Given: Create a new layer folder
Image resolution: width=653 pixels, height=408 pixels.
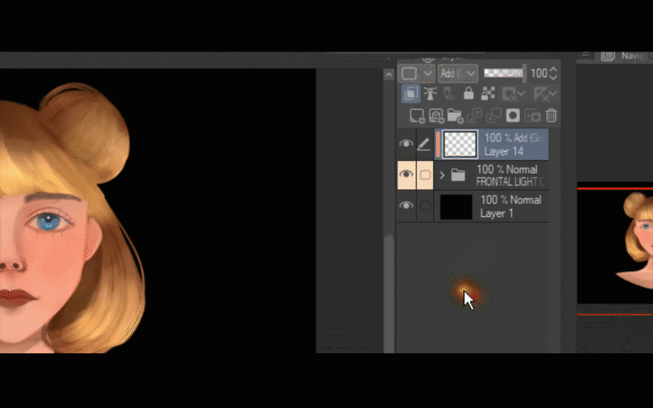Looking at the screenshot, I should pos(455,116).
